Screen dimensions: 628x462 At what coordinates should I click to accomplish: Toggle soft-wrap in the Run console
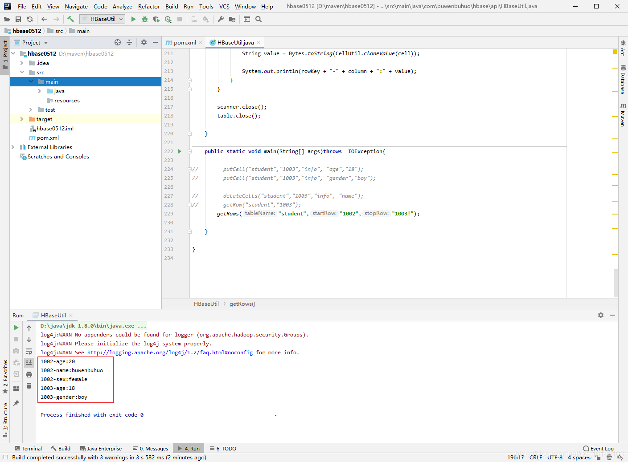click(x=29, y=351)
